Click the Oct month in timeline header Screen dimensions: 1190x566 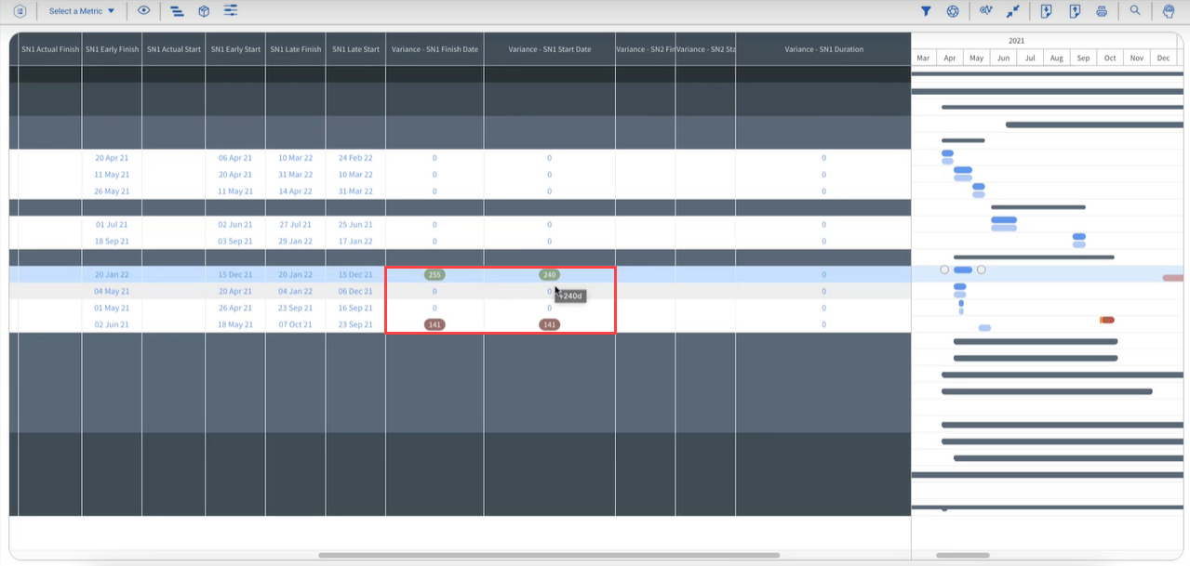tap(1110, 58)
